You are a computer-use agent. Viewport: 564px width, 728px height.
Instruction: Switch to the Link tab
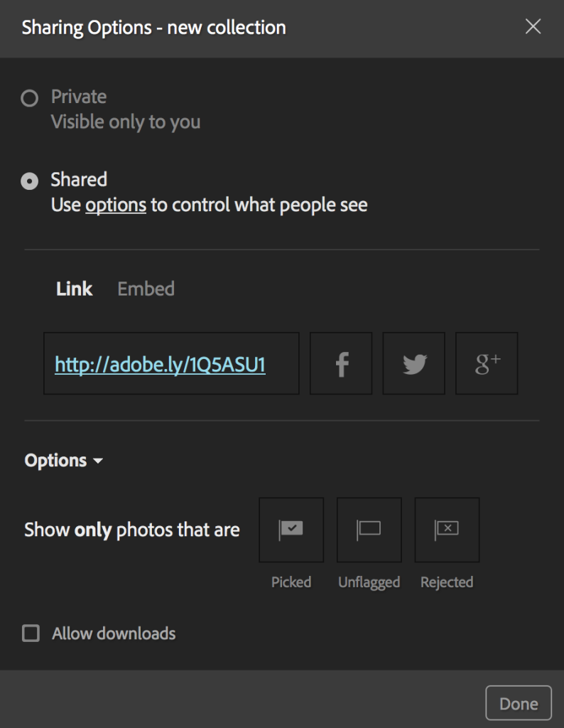(74, 289)
